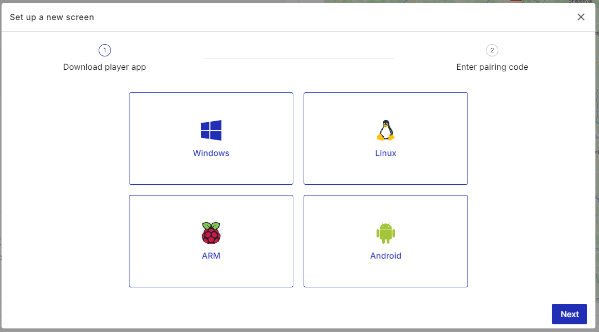Click the Linux text label
The height and width of the screenshot is (332, 599).
coord(385,153)
